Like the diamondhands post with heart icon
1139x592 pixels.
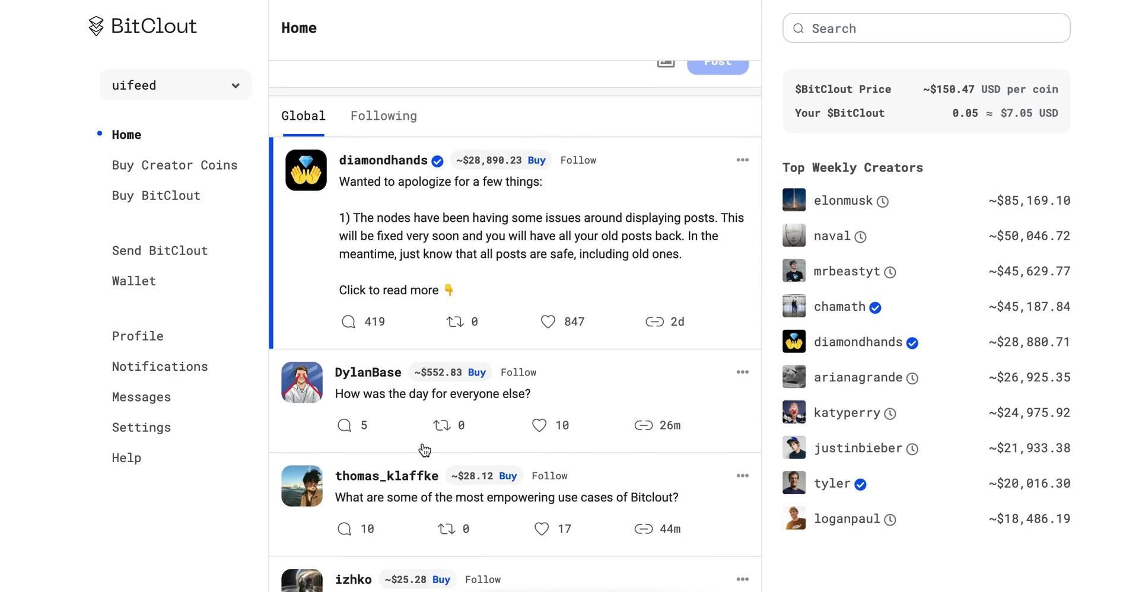click(548, 322)
